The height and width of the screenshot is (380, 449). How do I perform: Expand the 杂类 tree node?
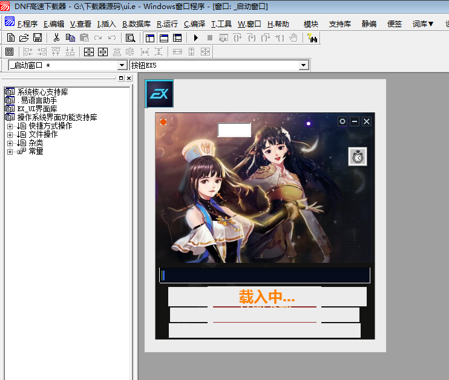tap(10, 143)
